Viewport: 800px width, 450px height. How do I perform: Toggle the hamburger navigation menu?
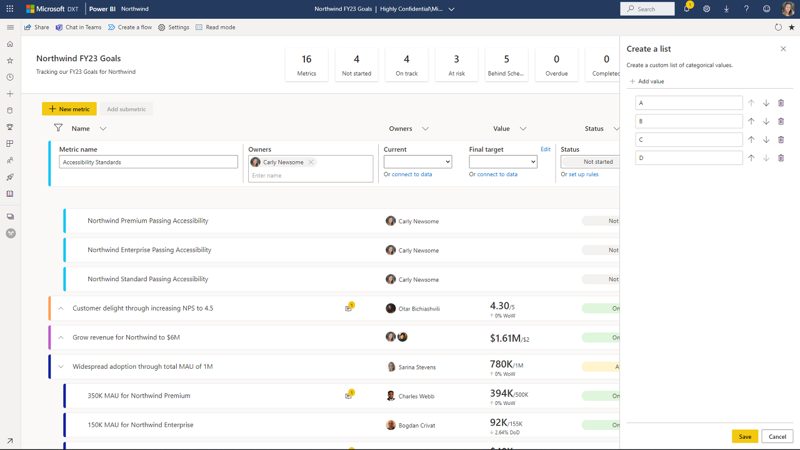(x=10, y=27)
